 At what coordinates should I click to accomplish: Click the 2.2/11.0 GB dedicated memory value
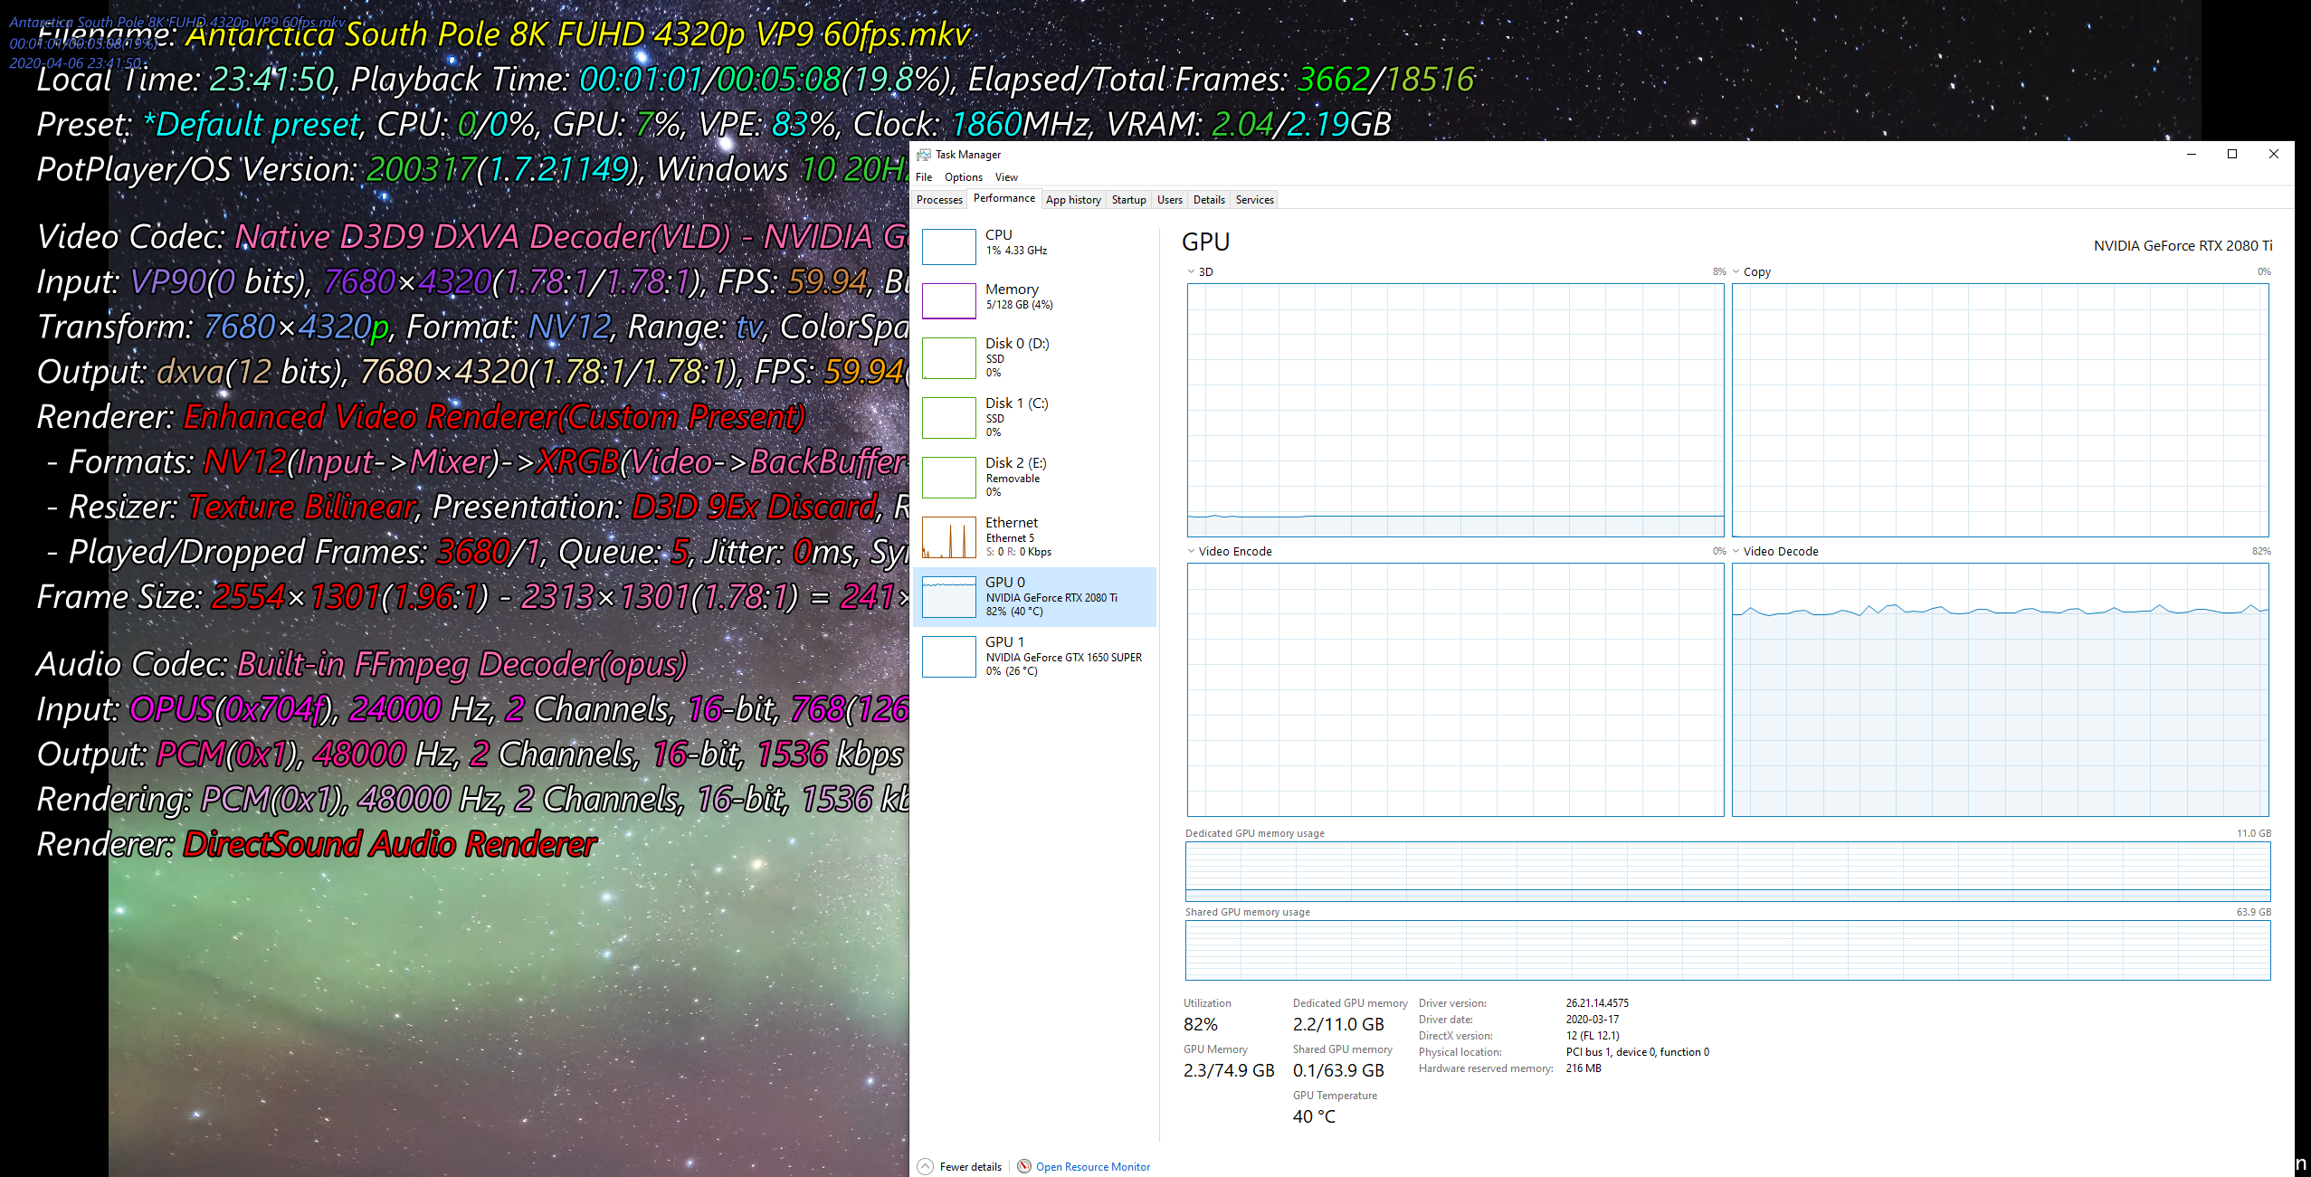(x=1338, y=1024)
